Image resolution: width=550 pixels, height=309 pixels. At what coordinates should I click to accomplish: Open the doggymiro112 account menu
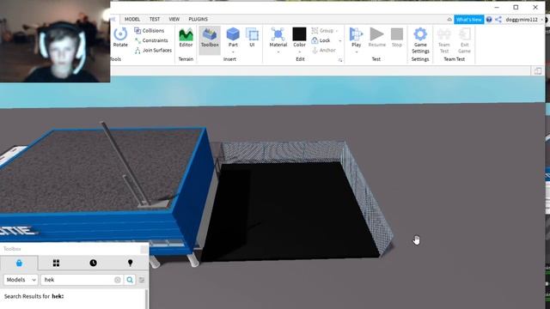point(523,20)
